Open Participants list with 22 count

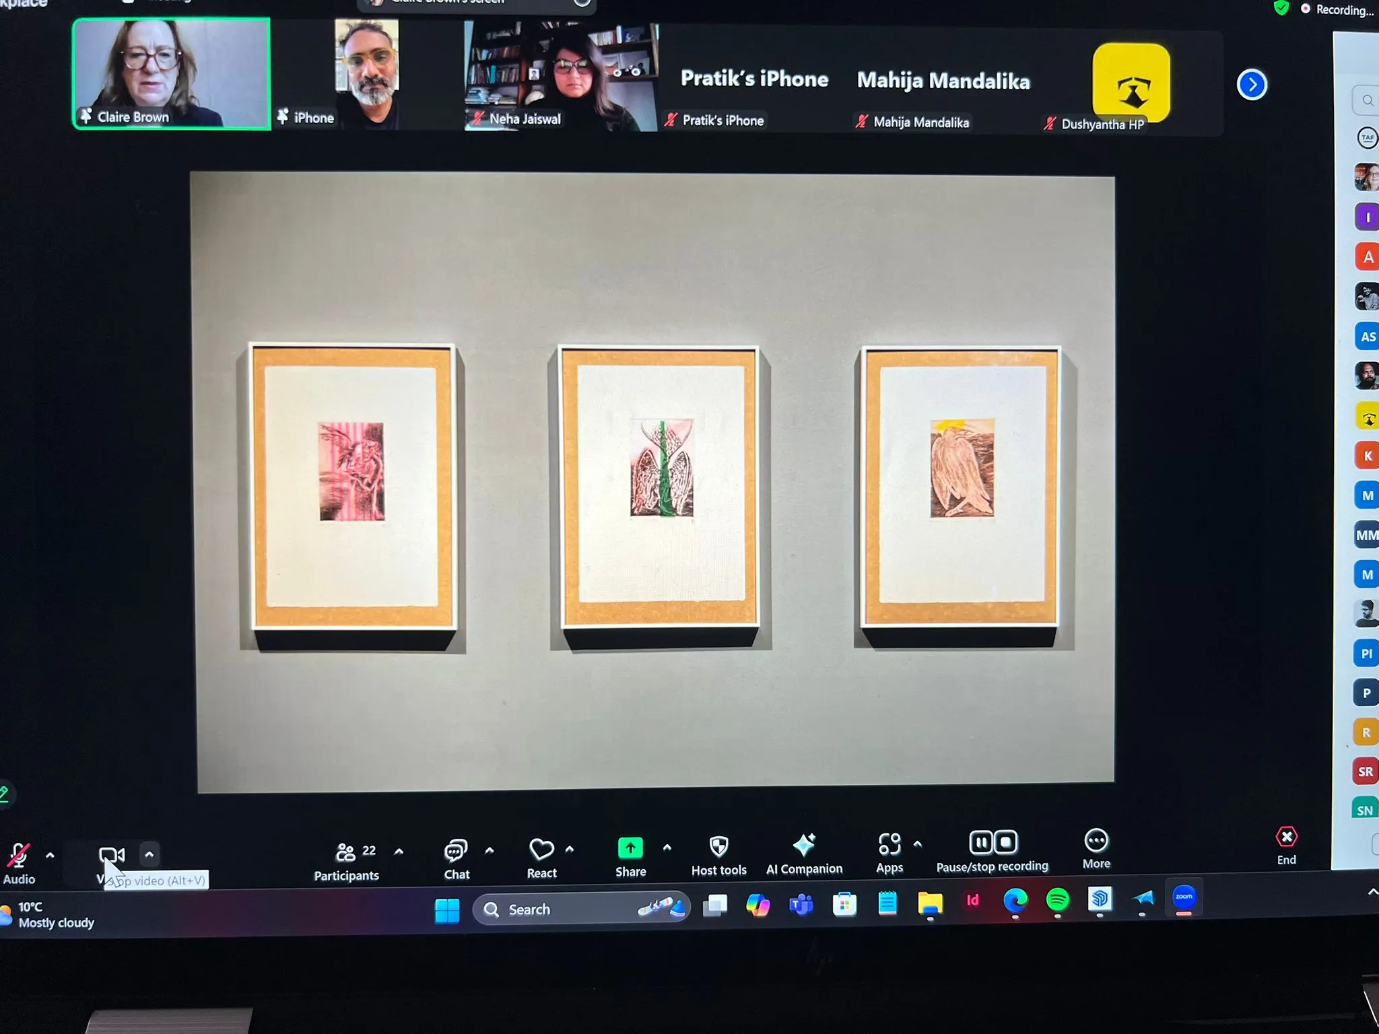pyautogui.click(x=347, y=853)
